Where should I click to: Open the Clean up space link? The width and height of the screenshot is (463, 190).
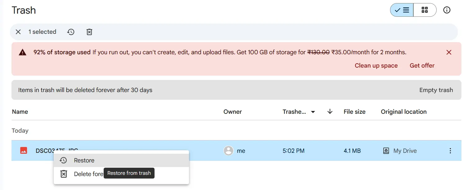[x=376, y=65]
